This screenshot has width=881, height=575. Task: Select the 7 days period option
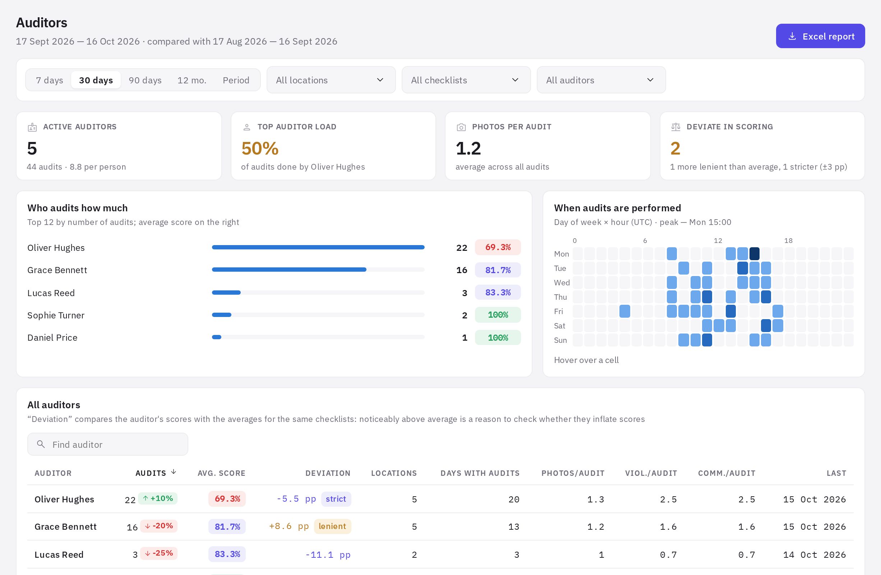[49, 80]
